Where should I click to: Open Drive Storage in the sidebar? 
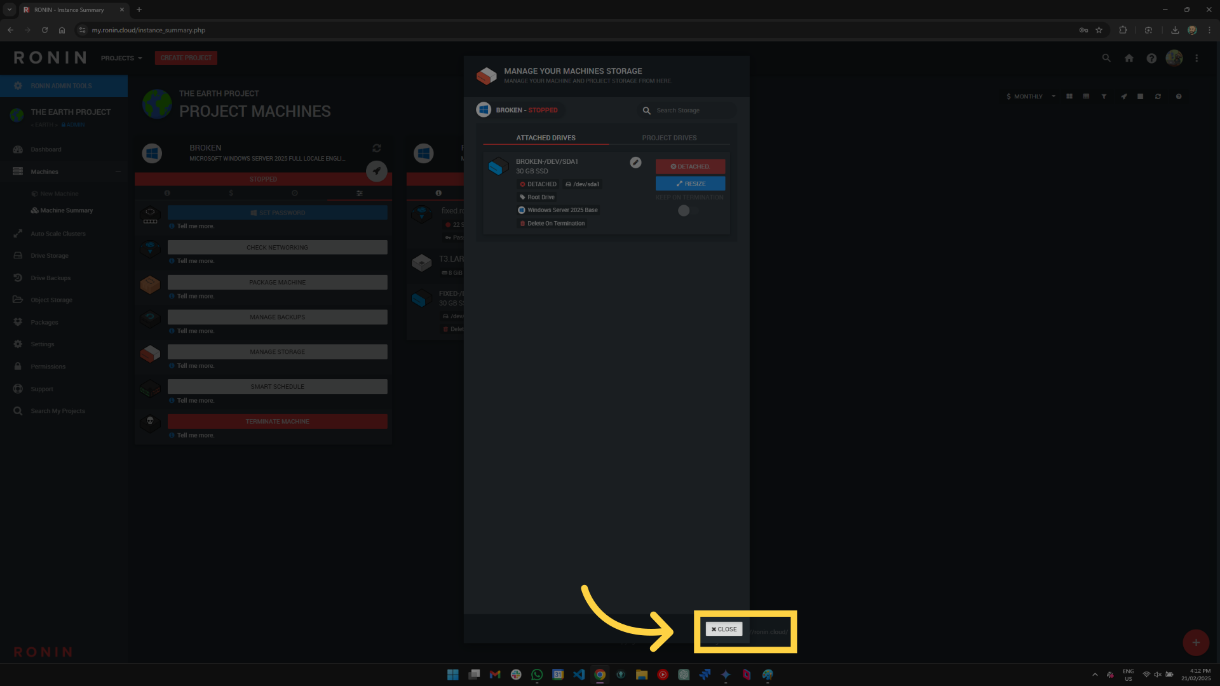(x=50, y=255)
